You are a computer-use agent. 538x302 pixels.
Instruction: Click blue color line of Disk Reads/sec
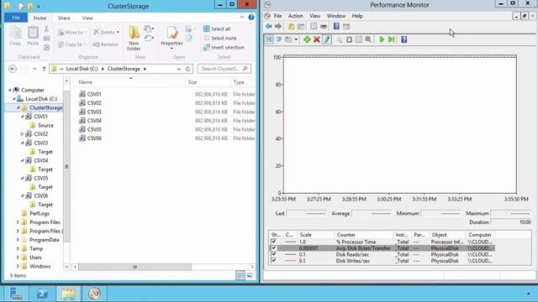pos(290,254)
